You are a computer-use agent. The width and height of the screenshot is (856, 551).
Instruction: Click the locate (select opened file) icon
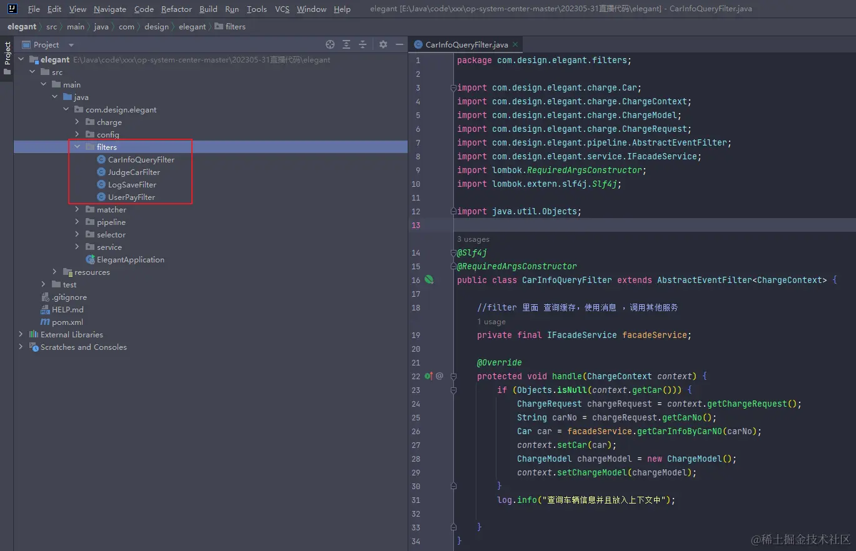point(330,44)
